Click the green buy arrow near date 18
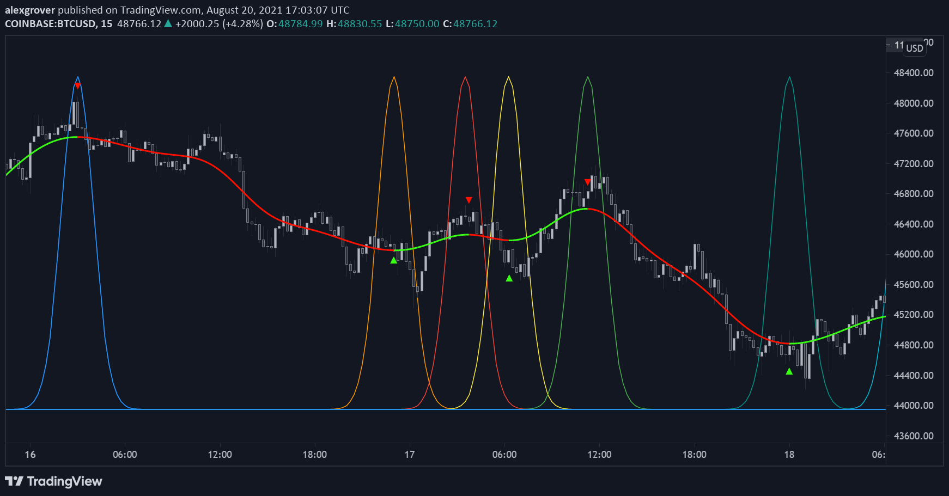 (789, 371)
